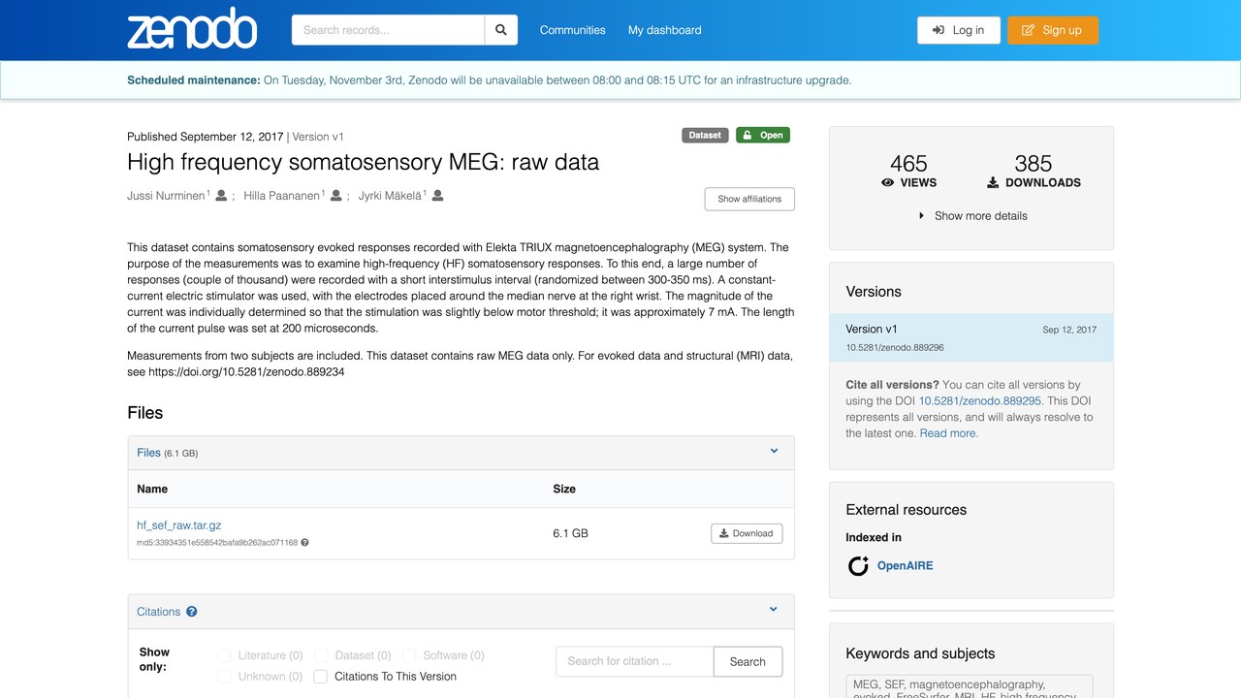The width and height of the screenshot is (1241, 698).
Task: Click the Read more link
Action: click(949, 433)
